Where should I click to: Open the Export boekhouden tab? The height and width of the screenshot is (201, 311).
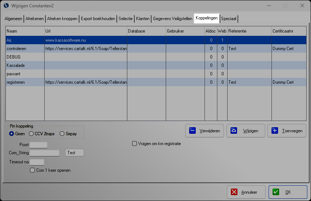[98, 18]
